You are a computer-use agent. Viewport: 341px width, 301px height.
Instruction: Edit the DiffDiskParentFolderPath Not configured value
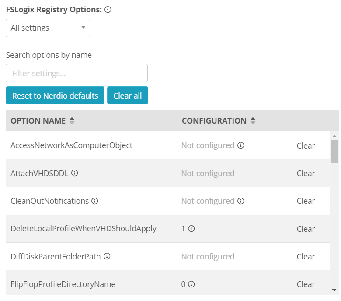208,257
